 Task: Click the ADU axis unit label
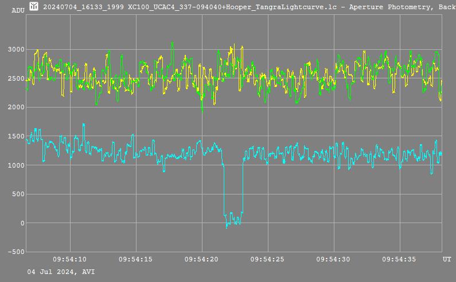18,10
